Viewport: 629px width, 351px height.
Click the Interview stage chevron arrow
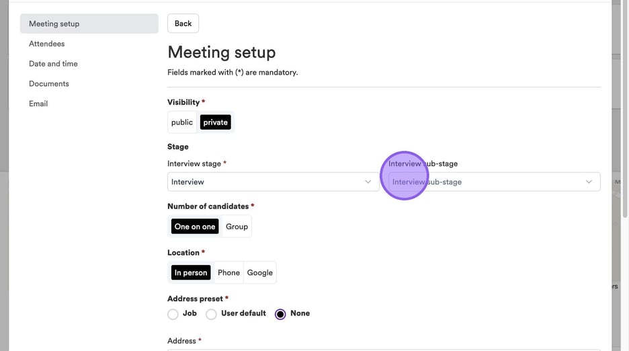[368, 182]
